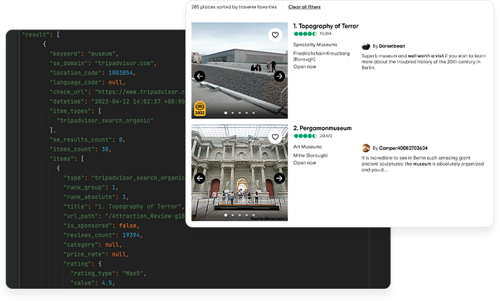500x301 pixels.
Task: Save Pergamonmuseum with heart icon
Action: 275,137
